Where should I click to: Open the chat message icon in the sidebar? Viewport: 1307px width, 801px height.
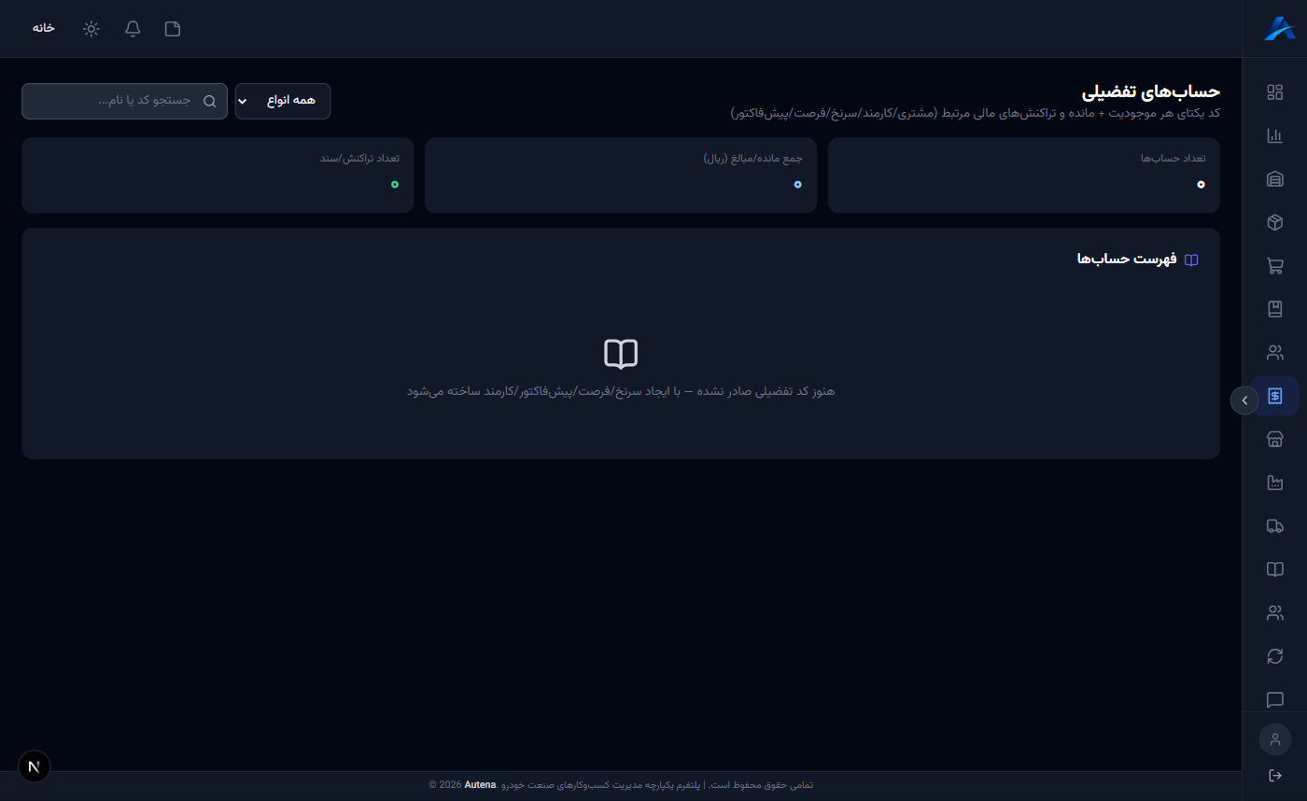coord(1274,699)
